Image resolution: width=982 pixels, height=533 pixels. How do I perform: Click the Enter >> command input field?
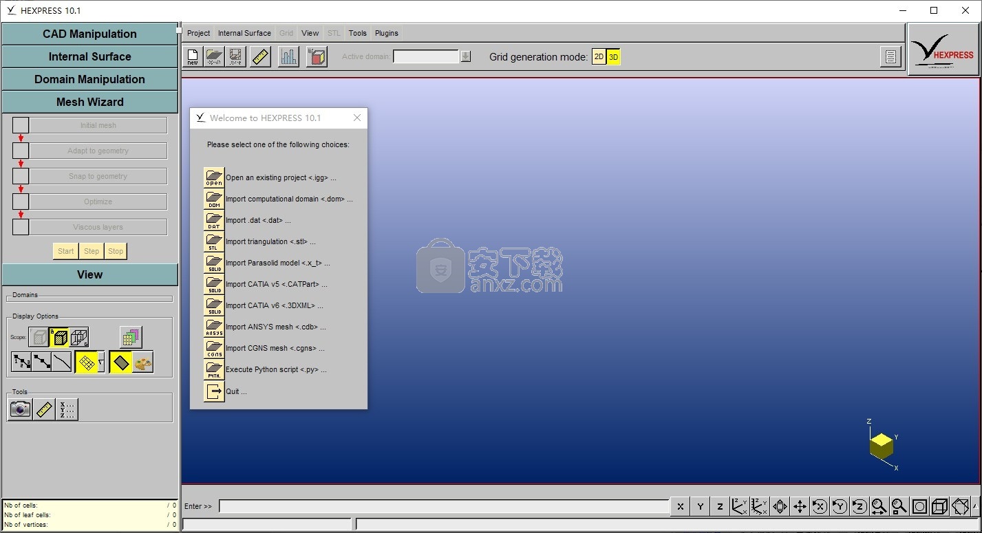[444, 506]
